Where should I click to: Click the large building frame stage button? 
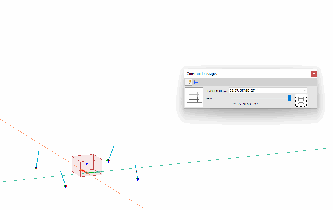194,97
